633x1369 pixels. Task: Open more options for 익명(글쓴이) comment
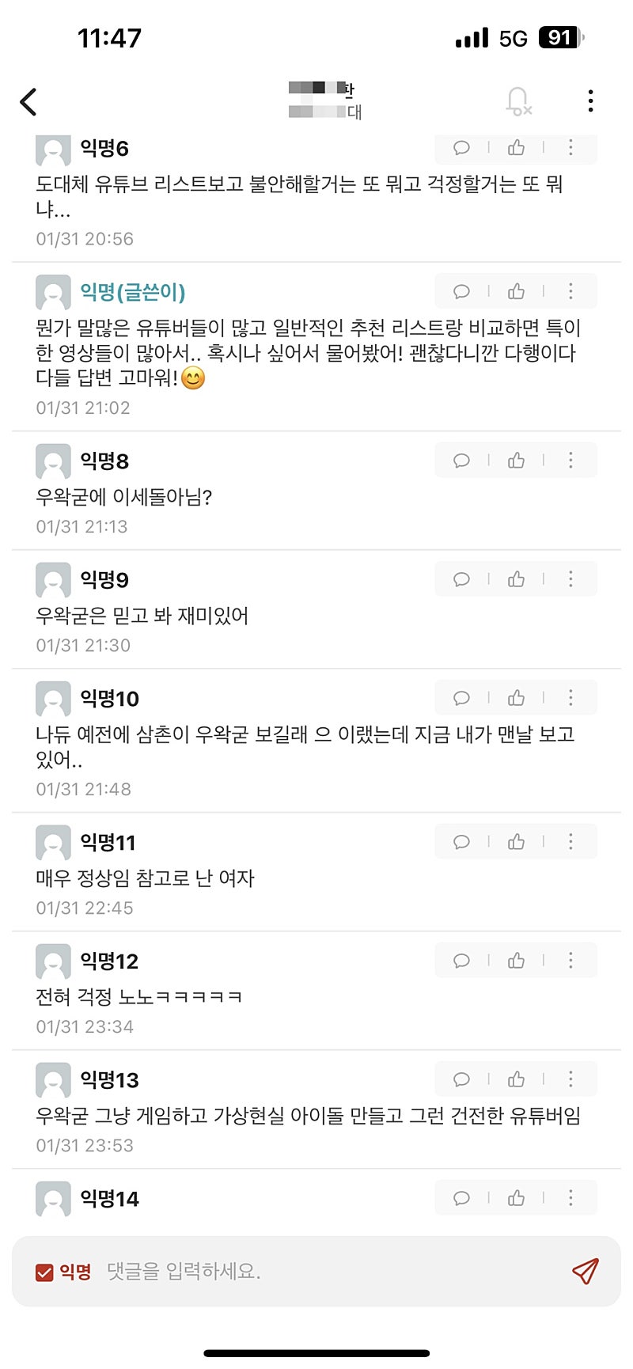point(570,292)
